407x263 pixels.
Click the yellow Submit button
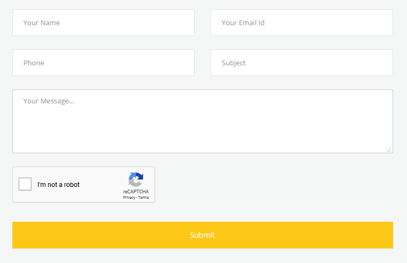[203, 235]
